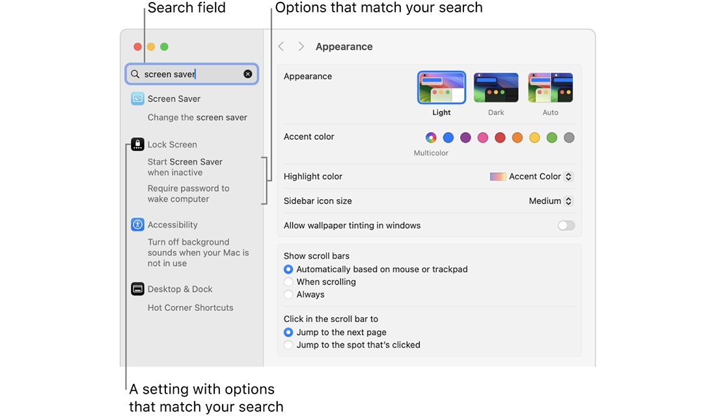Toggle Allow wallpaper tinting in windows

click(566, 226)
